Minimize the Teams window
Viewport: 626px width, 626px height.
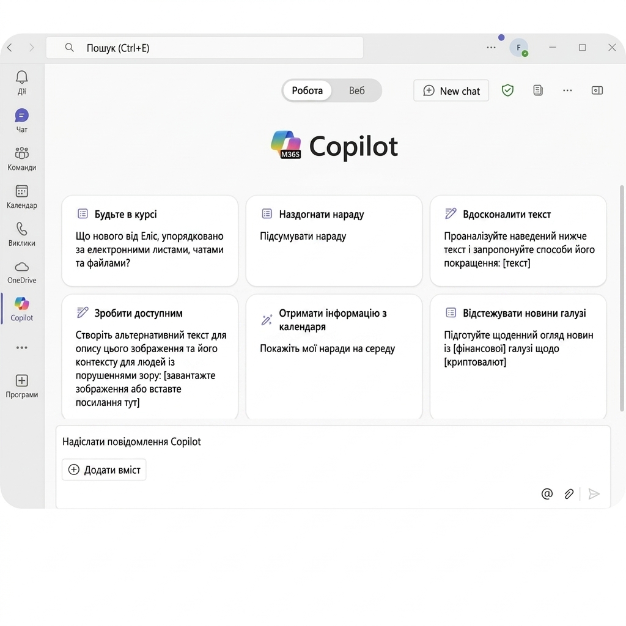(553, 48)
